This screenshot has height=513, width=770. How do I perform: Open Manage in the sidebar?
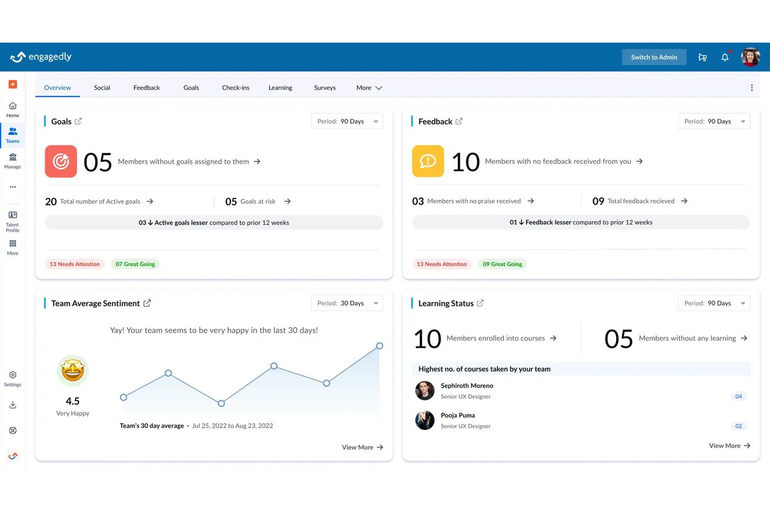pyautogui.click(x=13, y=161)
